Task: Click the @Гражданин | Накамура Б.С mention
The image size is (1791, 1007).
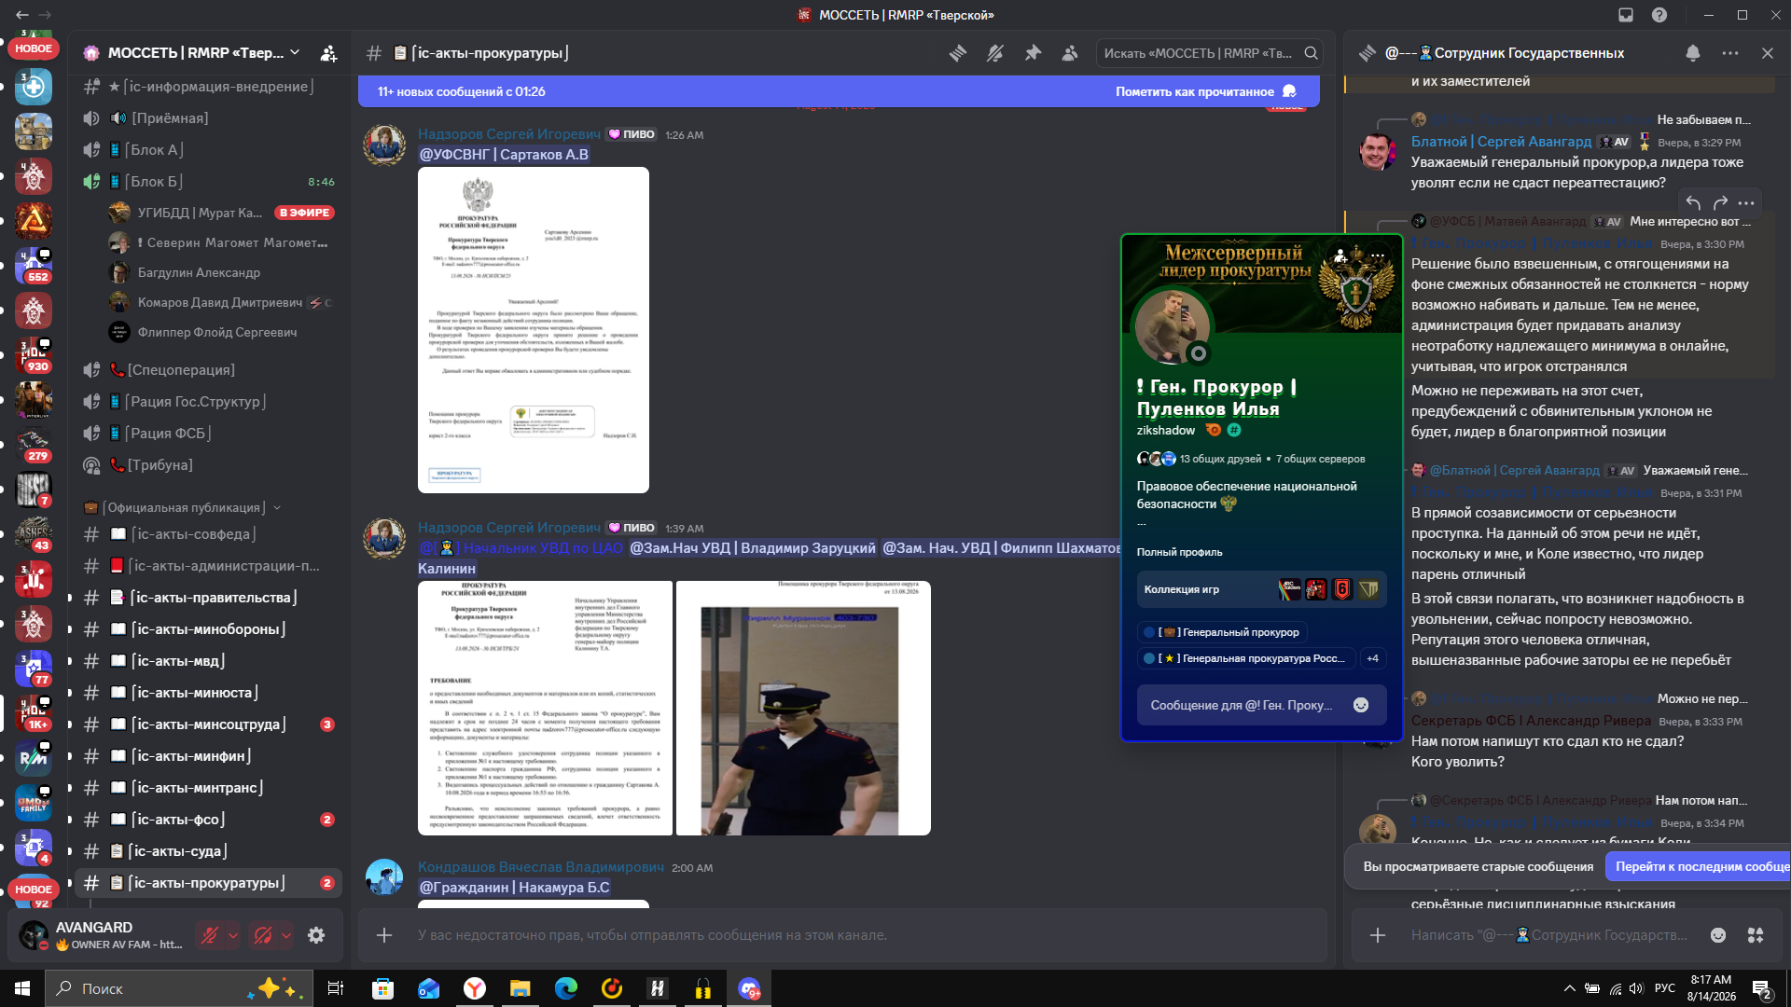Action: [514, 888]
